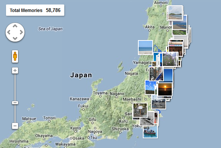Image resolution: width=221 pixels, height=148 pixels.
Task: Zoom out with the minus button
Action: click(15, 126)
